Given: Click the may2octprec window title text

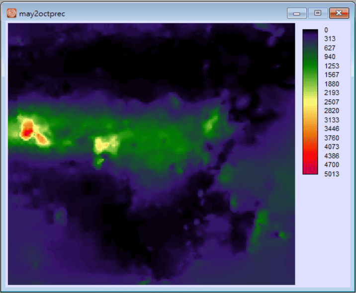Looking at the screenshot, I should click(42, 14).
